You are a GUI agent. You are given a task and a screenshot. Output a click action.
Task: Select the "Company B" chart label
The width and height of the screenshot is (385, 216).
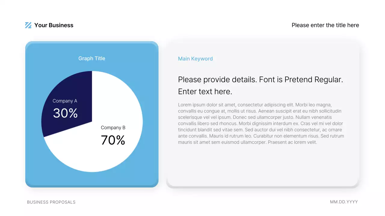pos(113,128)
